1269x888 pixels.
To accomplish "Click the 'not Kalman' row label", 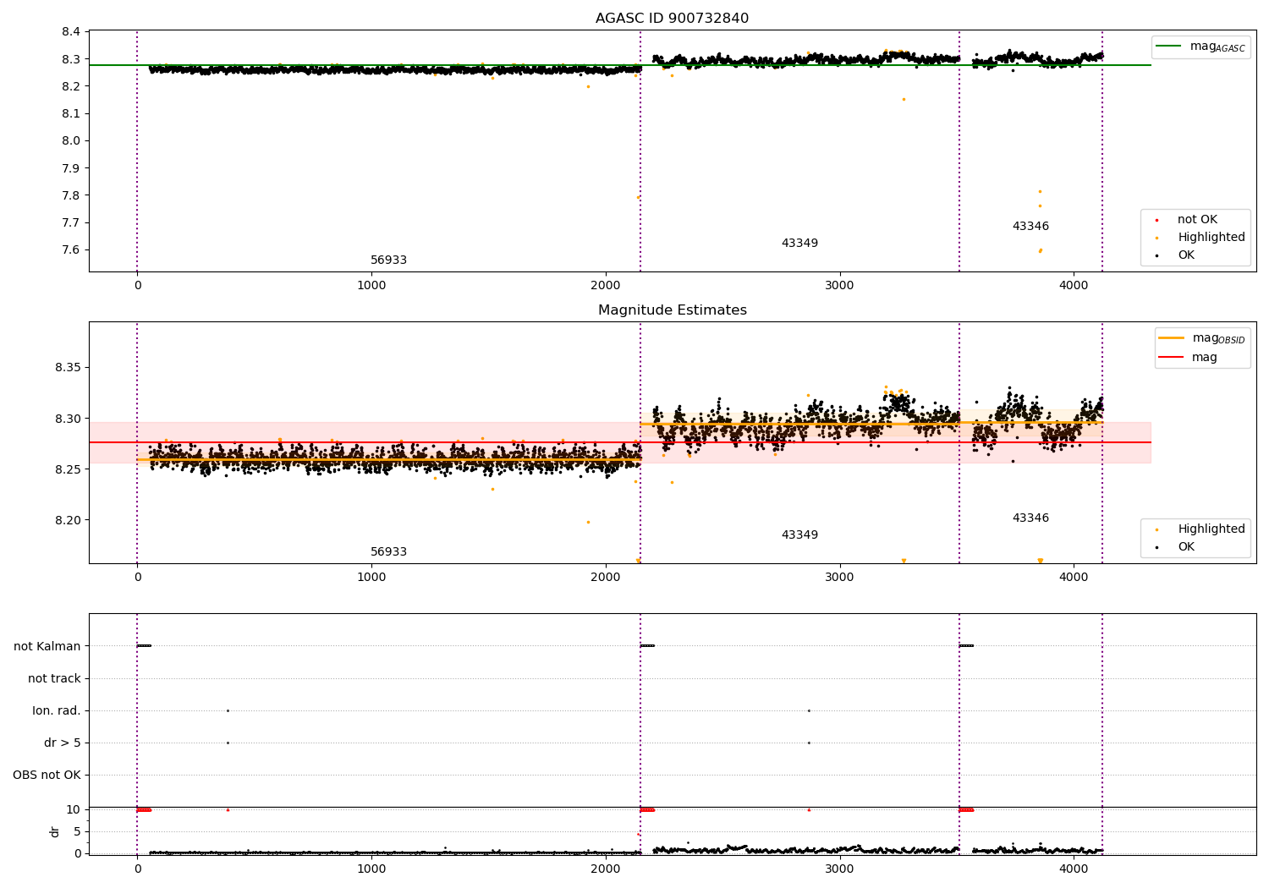I will click(x=47, y=646).
